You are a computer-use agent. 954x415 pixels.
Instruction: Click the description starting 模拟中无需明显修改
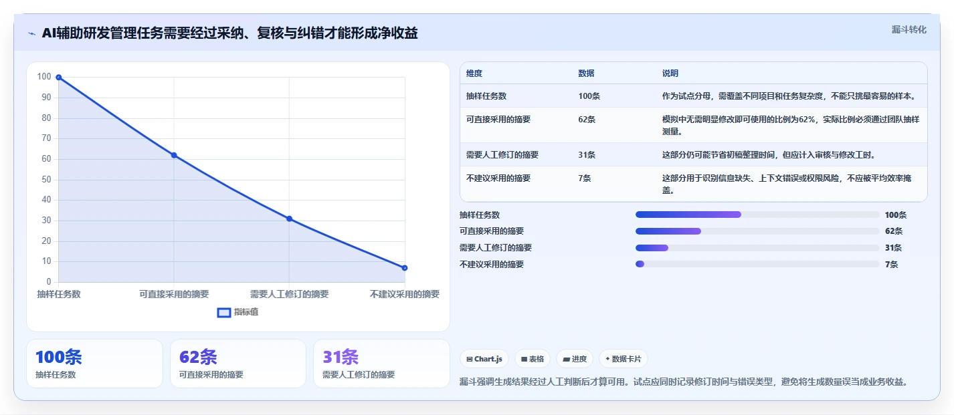(x=791, y=125)
